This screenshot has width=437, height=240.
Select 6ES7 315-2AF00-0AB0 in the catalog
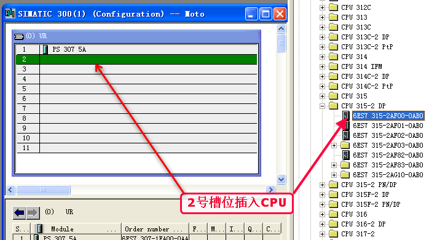[388, 116]
